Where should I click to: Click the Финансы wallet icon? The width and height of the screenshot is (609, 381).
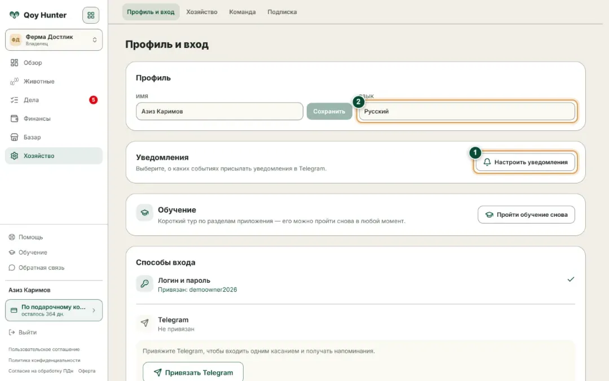point(14,119)
